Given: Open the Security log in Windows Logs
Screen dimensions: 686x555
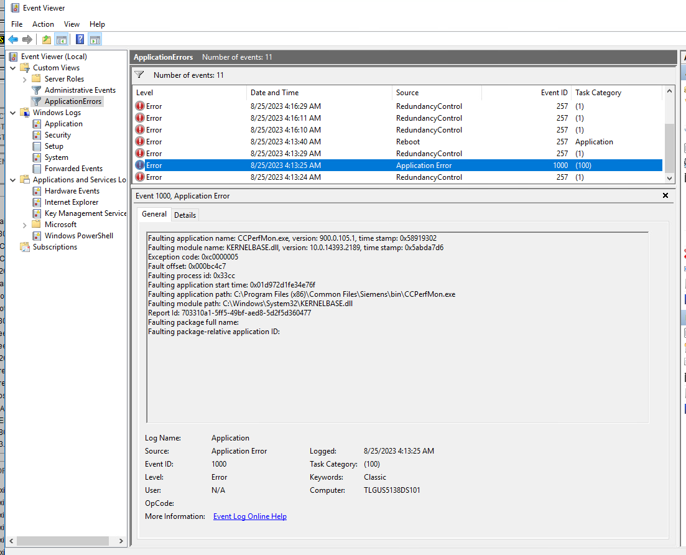Looking at the screenshot, I should point(57,135).
